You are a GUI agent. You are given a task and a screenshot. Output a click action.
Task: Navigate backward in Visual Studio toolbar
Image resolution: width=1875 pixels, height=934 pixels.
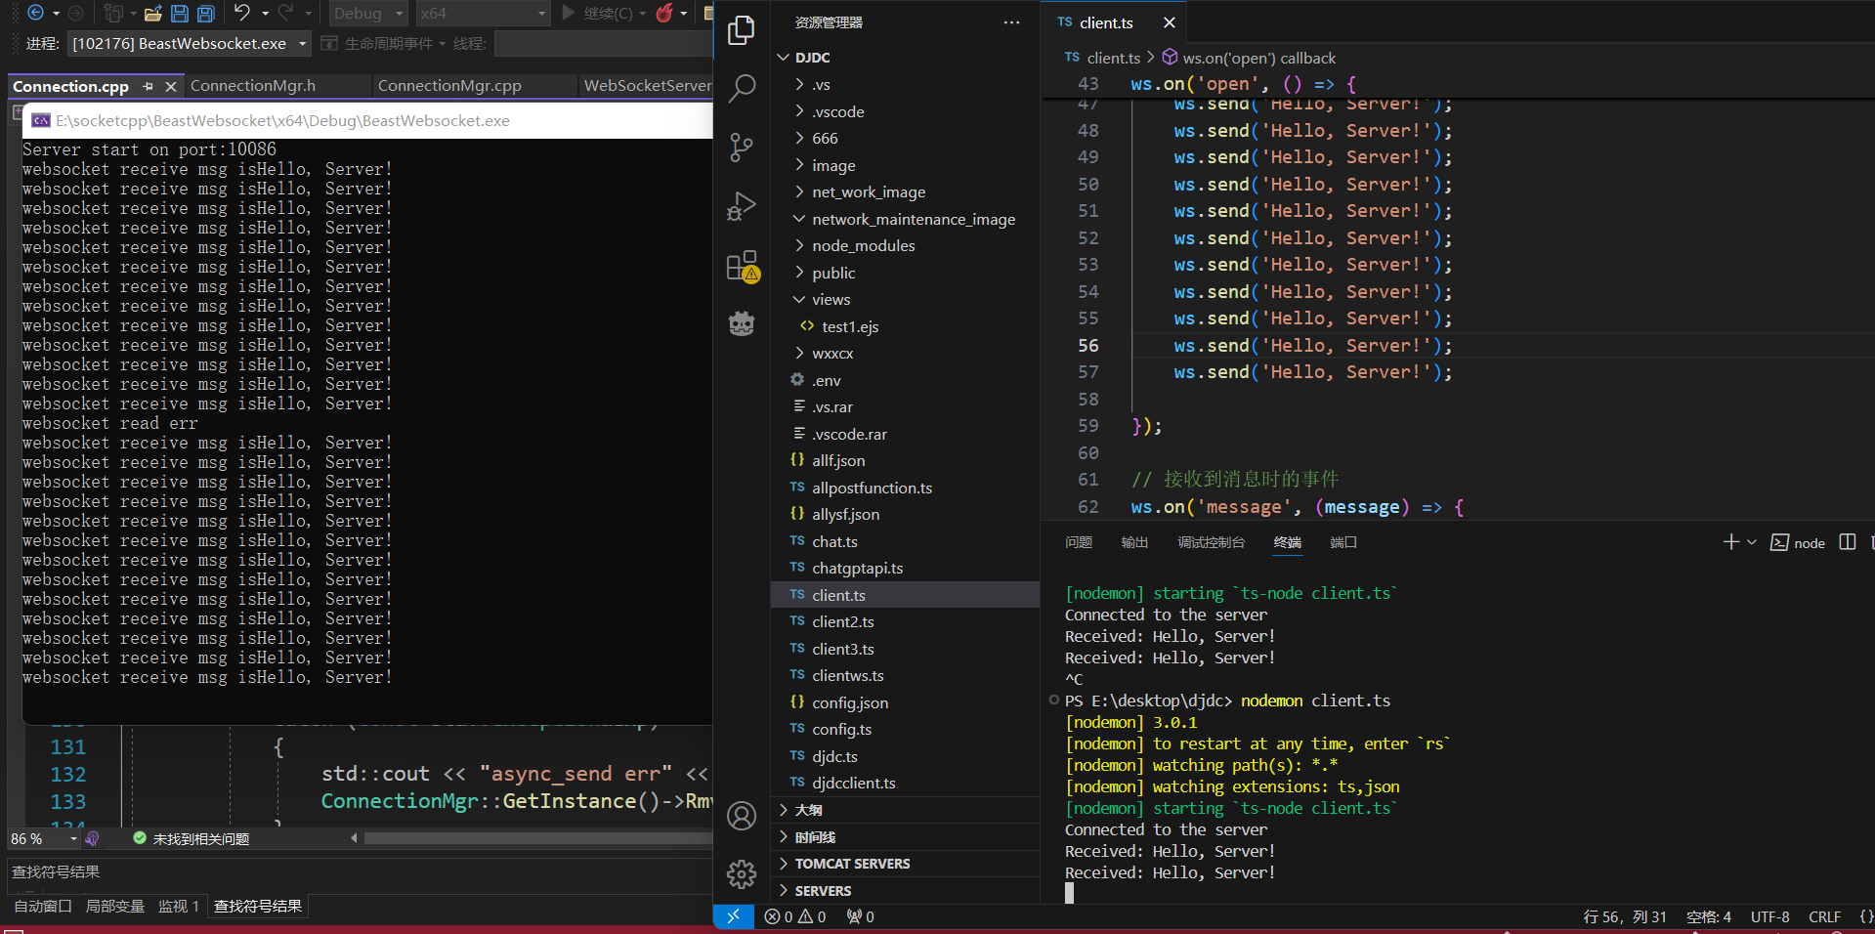pyautogui.click(x=35, y=13)
